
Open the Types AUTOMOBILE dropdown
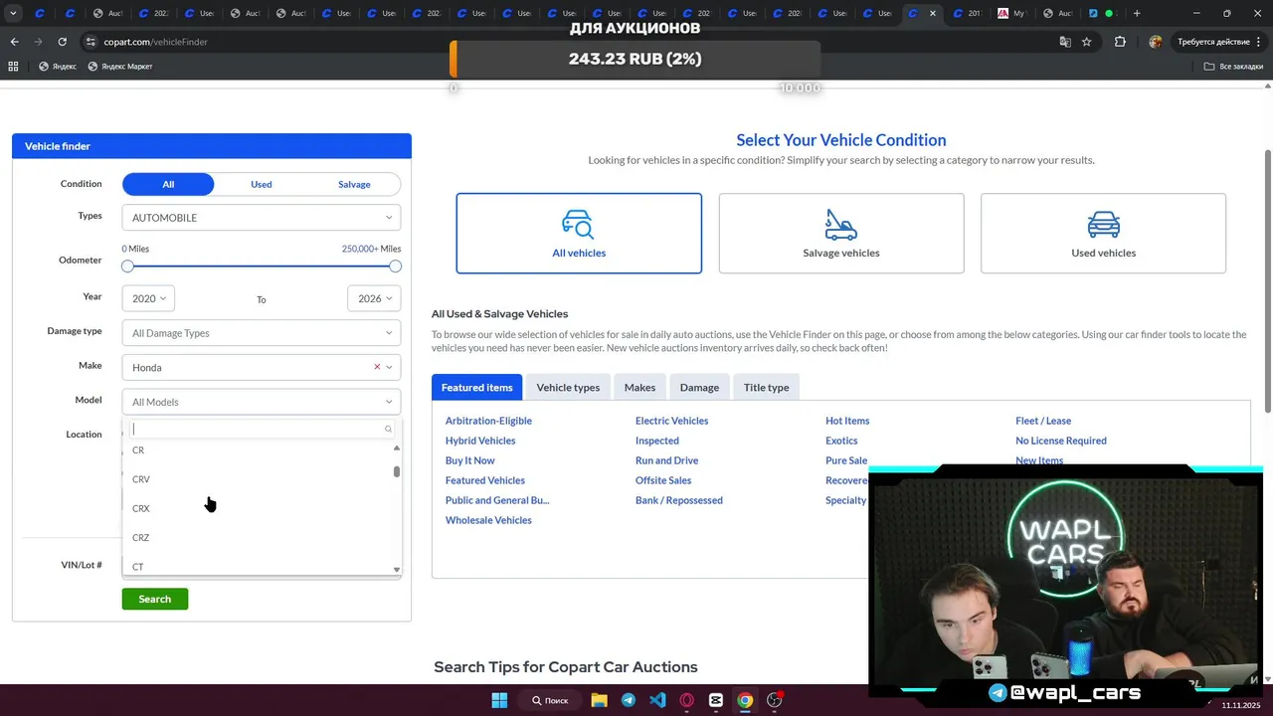pos(262,218)
